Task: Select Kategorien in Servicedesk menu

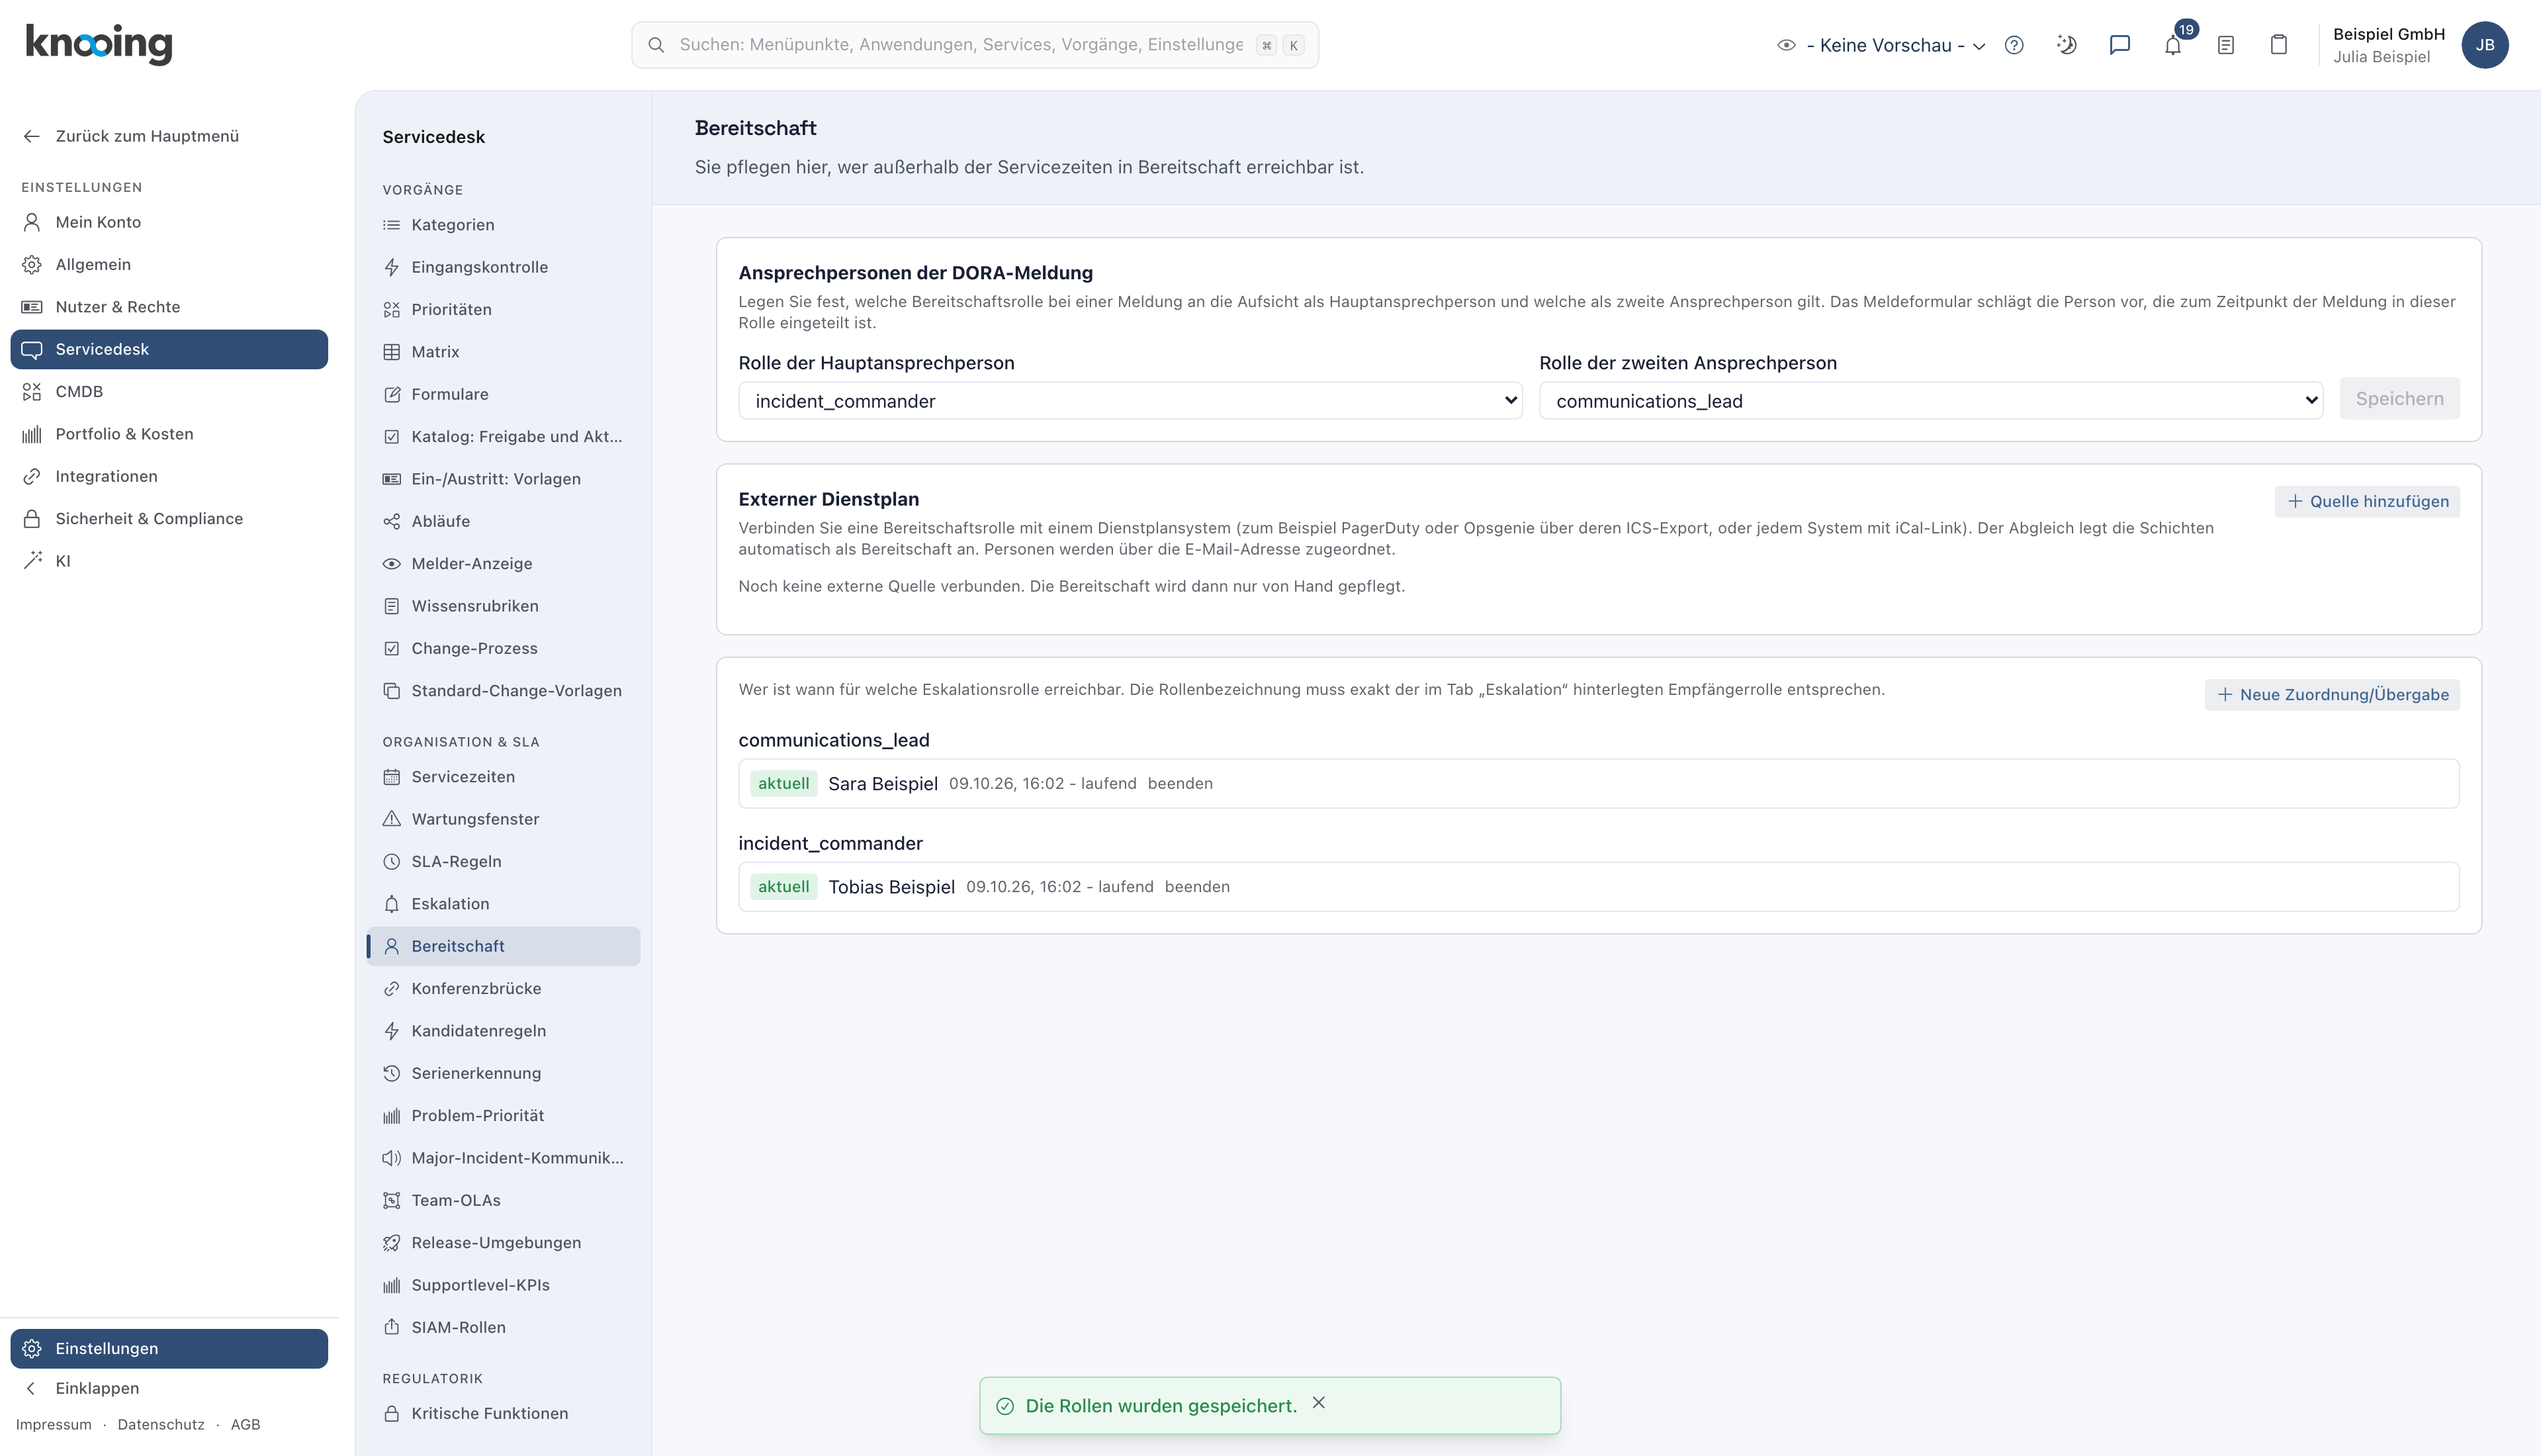Action: (x=503, y=225)
